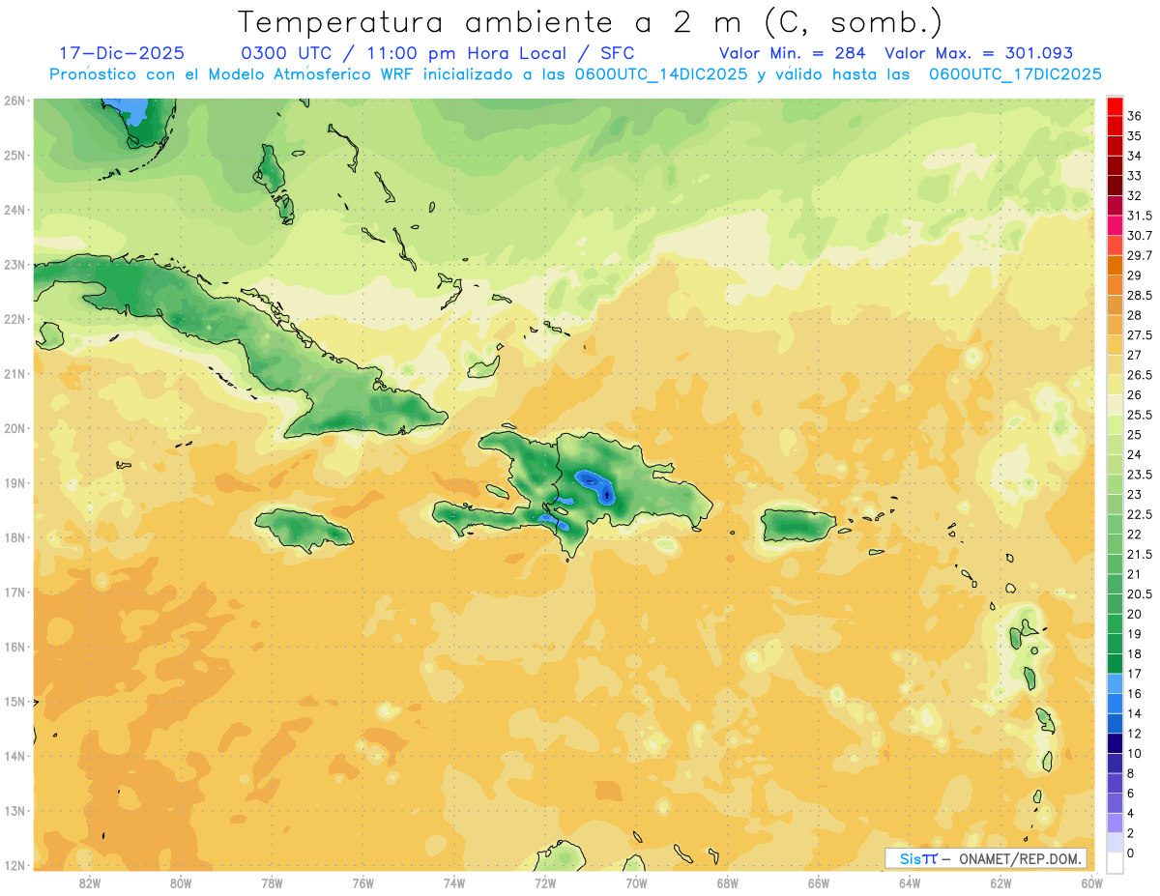Click the 74W longitude axis label

(454, 882)
